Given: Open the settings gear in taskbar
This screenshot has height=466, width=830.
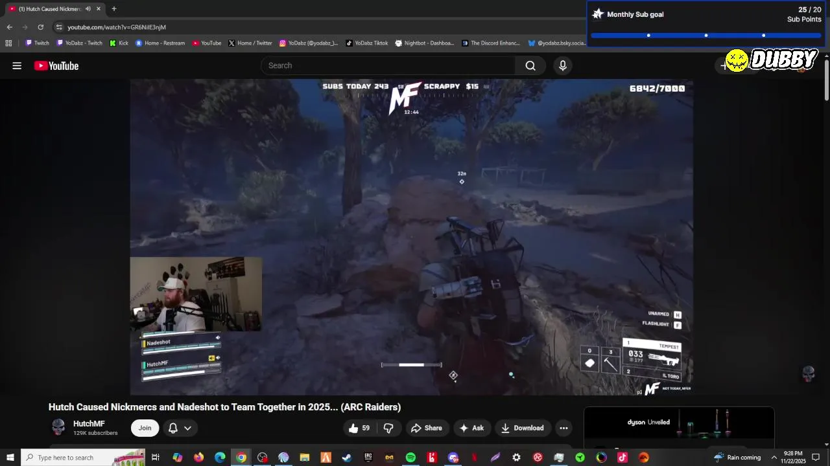Looking at the screenshot, I should [516, 458].
